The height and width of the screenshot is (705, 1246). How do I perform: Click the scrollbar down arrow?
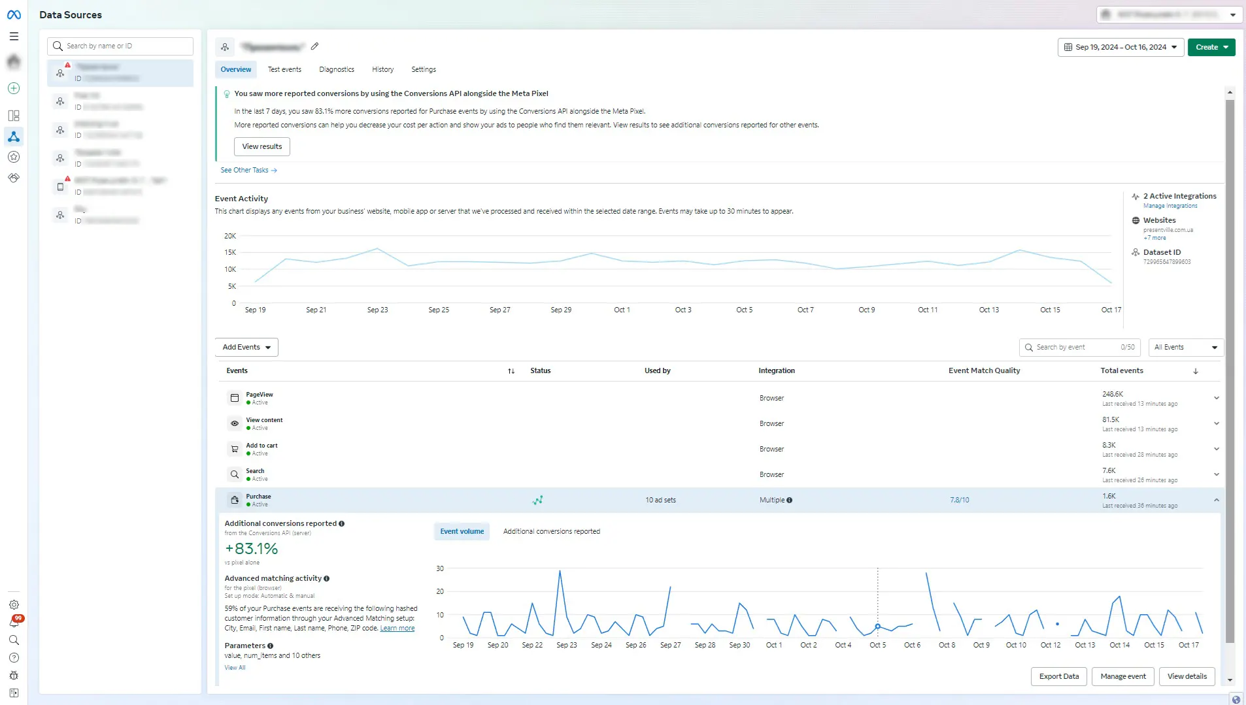(x=1230, y=680)
